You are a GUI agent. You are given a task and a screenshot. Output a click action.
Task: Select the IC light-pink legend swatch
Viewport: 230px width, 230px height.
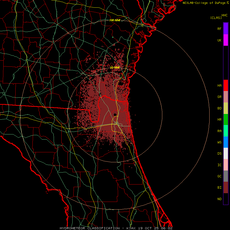coord(226,165)
